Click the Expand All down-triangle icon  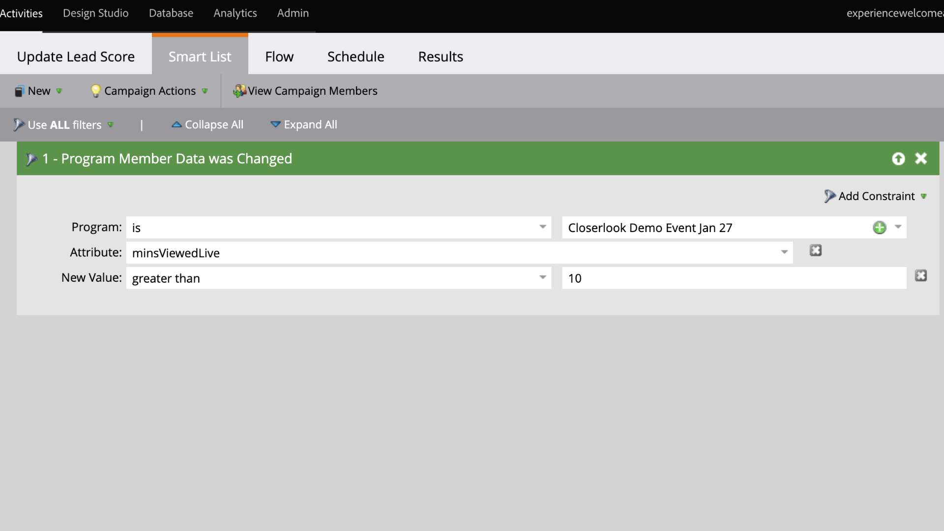(x=276, y=124)
